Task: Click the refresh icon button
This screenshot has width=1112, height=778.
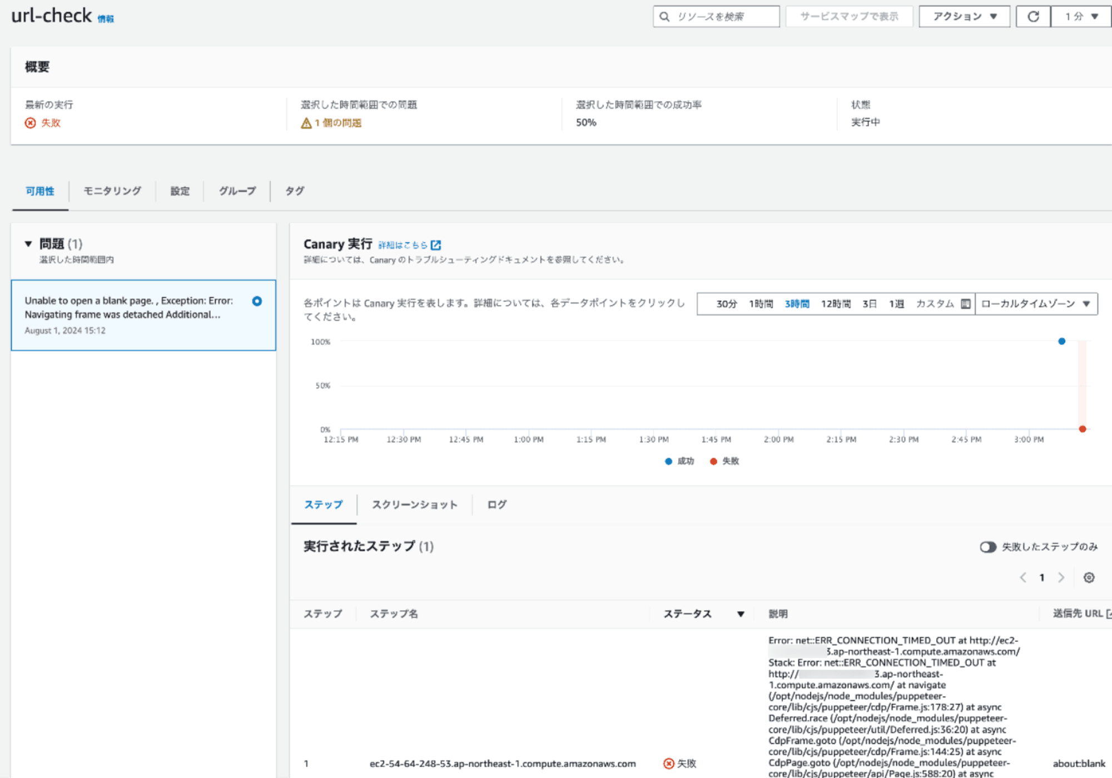Action: point(1033,17)
